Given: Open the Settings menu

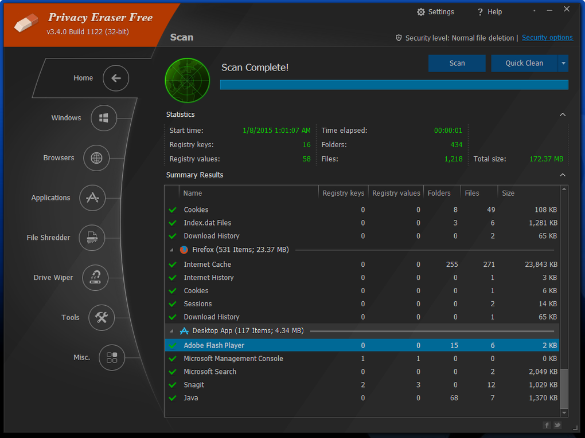Looking at the screenshot, I should 435,12.
